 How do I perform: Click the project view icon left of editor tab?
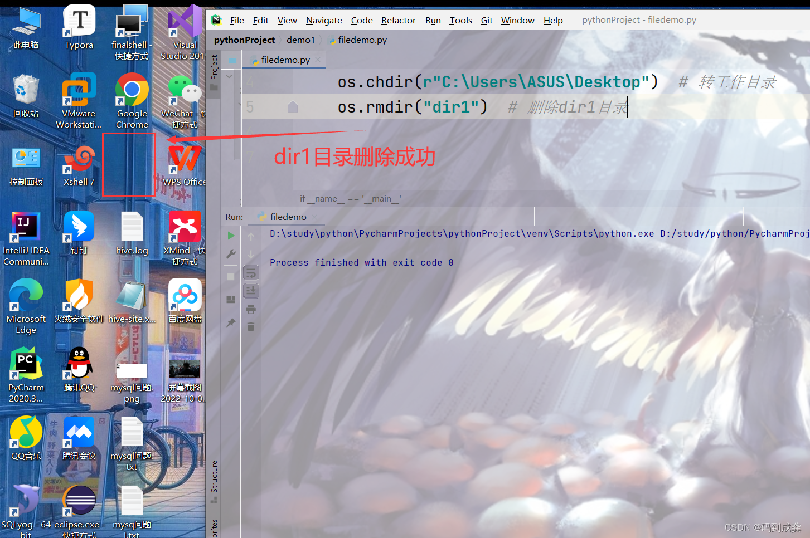232,60
